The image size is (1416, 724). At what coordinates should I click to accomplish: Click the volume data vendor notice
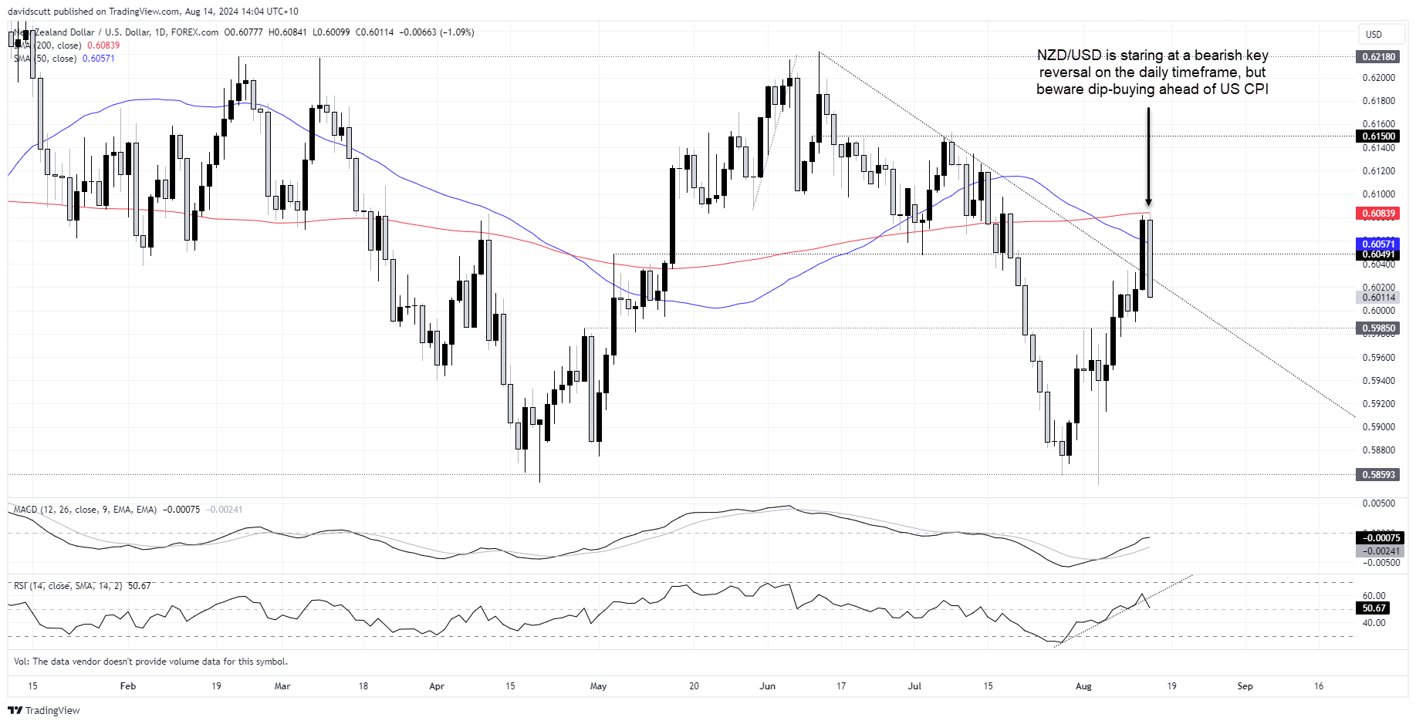[150, 662]
